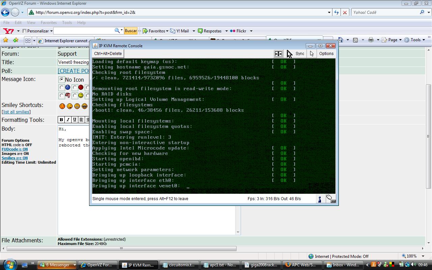Click the list all smilies link
The height and width of the screenshot is (270, 432).
pyautogui.click(x=16, y=112)
